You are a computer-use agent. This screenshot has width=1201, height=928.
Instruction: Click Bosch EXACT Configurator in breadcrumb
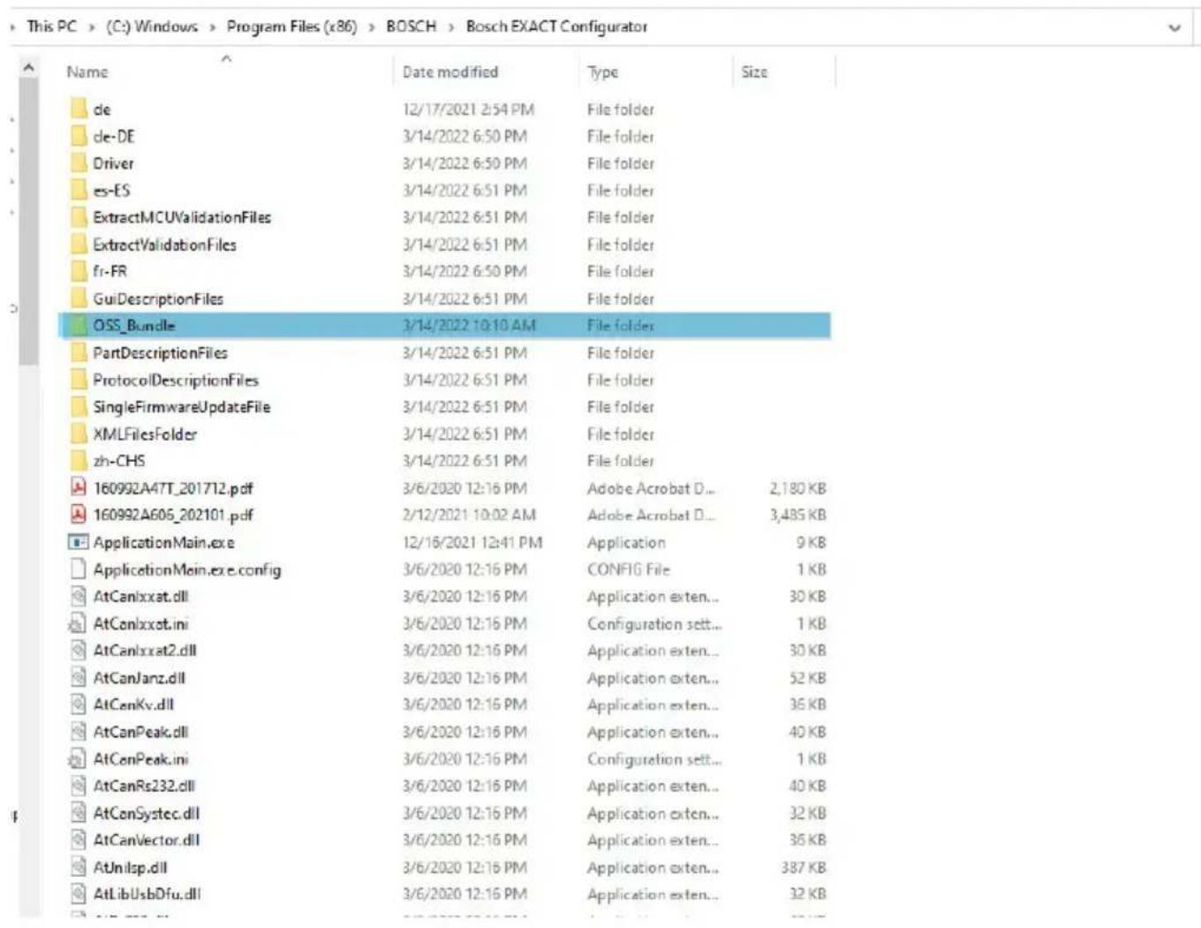point(556,26)
